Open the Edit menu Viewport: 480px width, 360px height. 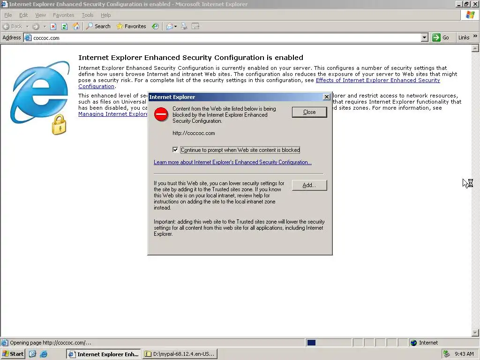click(x=23, y=15)
